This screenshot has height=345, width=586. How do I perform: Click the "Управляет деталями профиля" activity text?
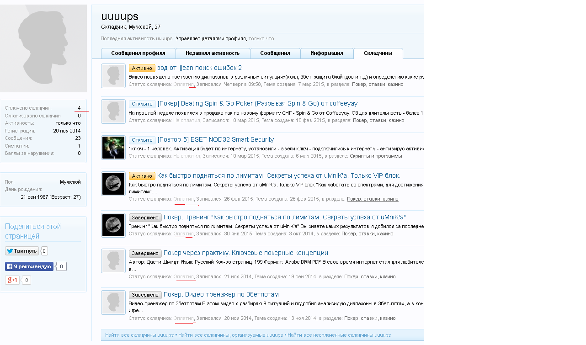point(211,39)
